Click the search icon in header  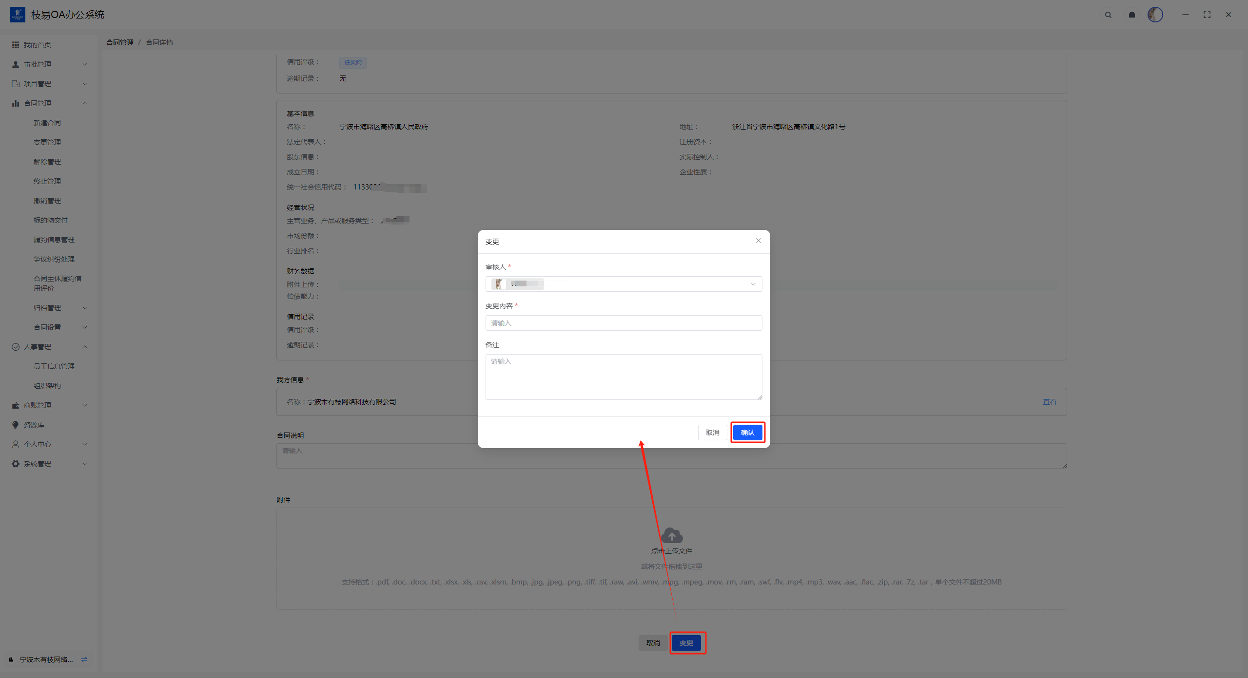pyautogui.click(x=1108, y=15)
